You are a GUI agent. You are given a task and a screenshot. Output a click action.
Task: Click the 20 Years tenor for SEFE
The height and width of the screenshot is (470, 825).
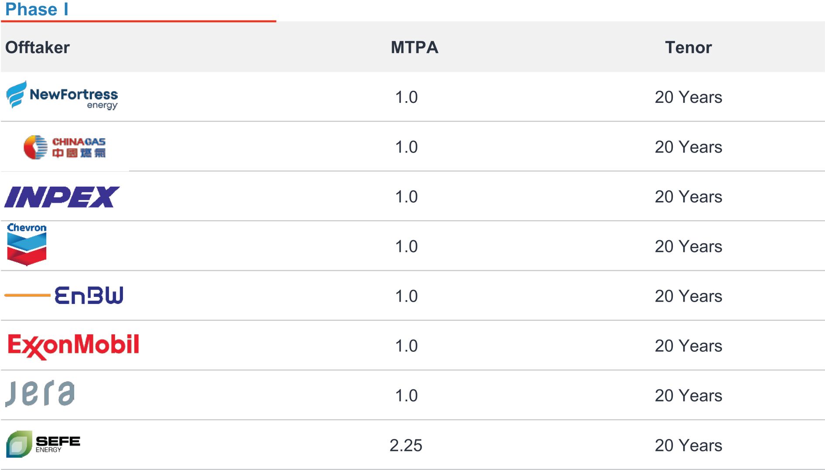pyautogui.click(x=688, y=445)
